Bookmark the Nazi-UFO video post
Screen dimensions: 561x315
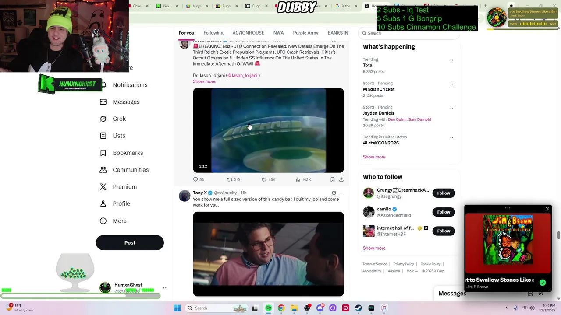click(x=333, y=179)
